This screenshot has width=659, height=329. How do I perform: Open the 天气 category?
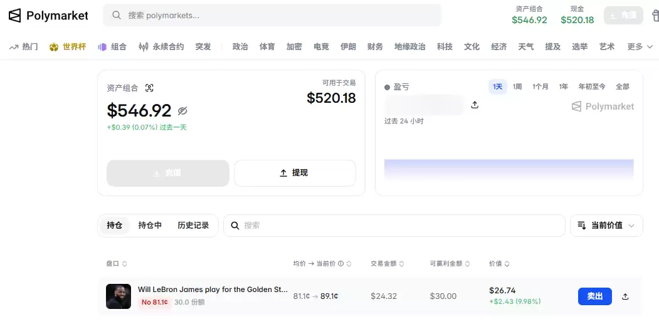coord(526,46)
